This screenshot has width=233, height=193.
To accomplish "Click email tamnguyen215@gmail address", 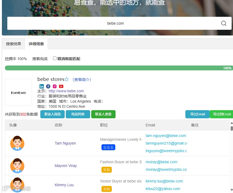I will [166, 143].
